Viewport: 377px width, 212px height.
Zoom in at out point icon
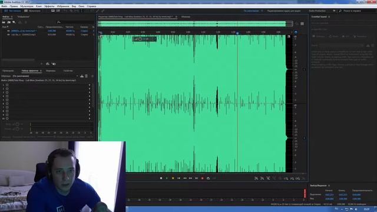[292, 178]
